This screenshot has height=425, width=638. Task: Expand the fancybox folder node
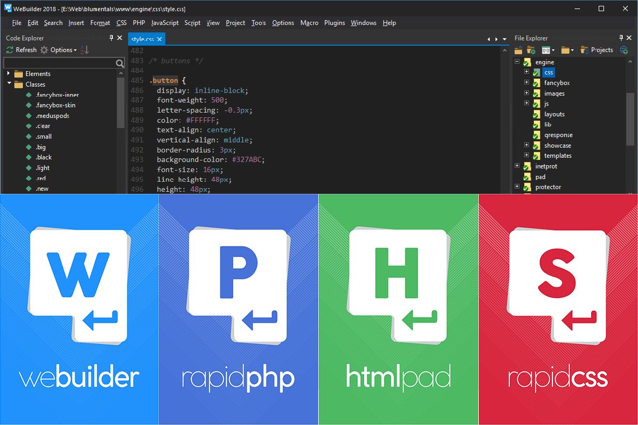526,82
